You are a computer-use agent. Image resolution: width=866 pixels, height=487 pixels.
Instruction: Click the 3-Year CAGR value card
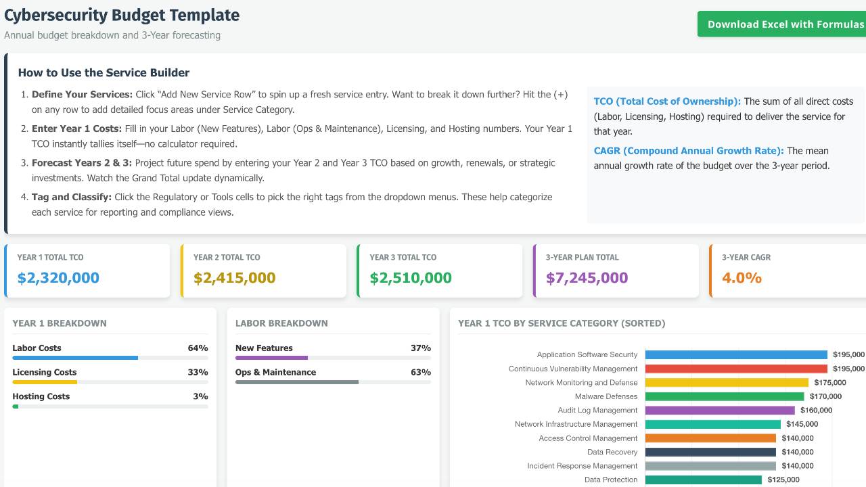click(x=788, y=271)
